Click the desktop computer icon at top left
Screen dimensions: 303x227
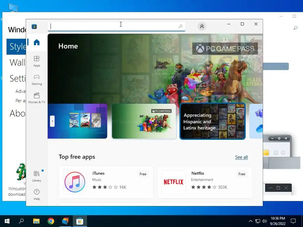coord(13,8)
